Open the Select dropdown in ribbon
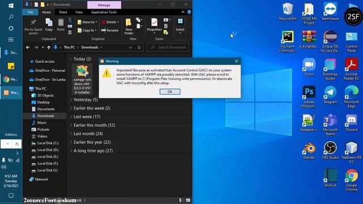Image resolution: width=363 pixels, height=204 pixels. [180, 26]
